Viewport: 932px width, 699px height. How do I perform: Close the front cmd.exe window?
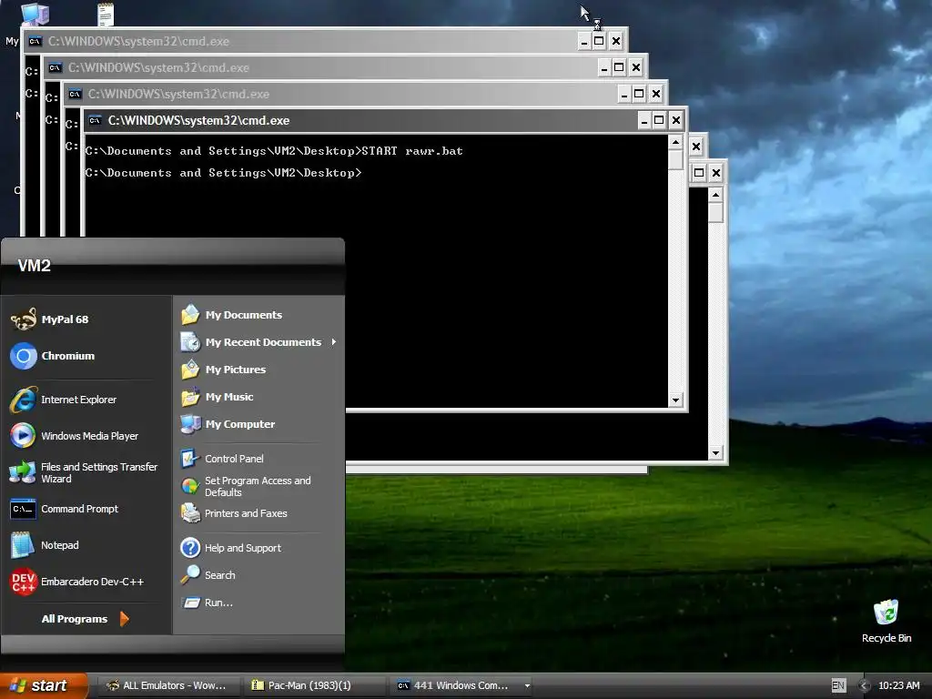676,121
